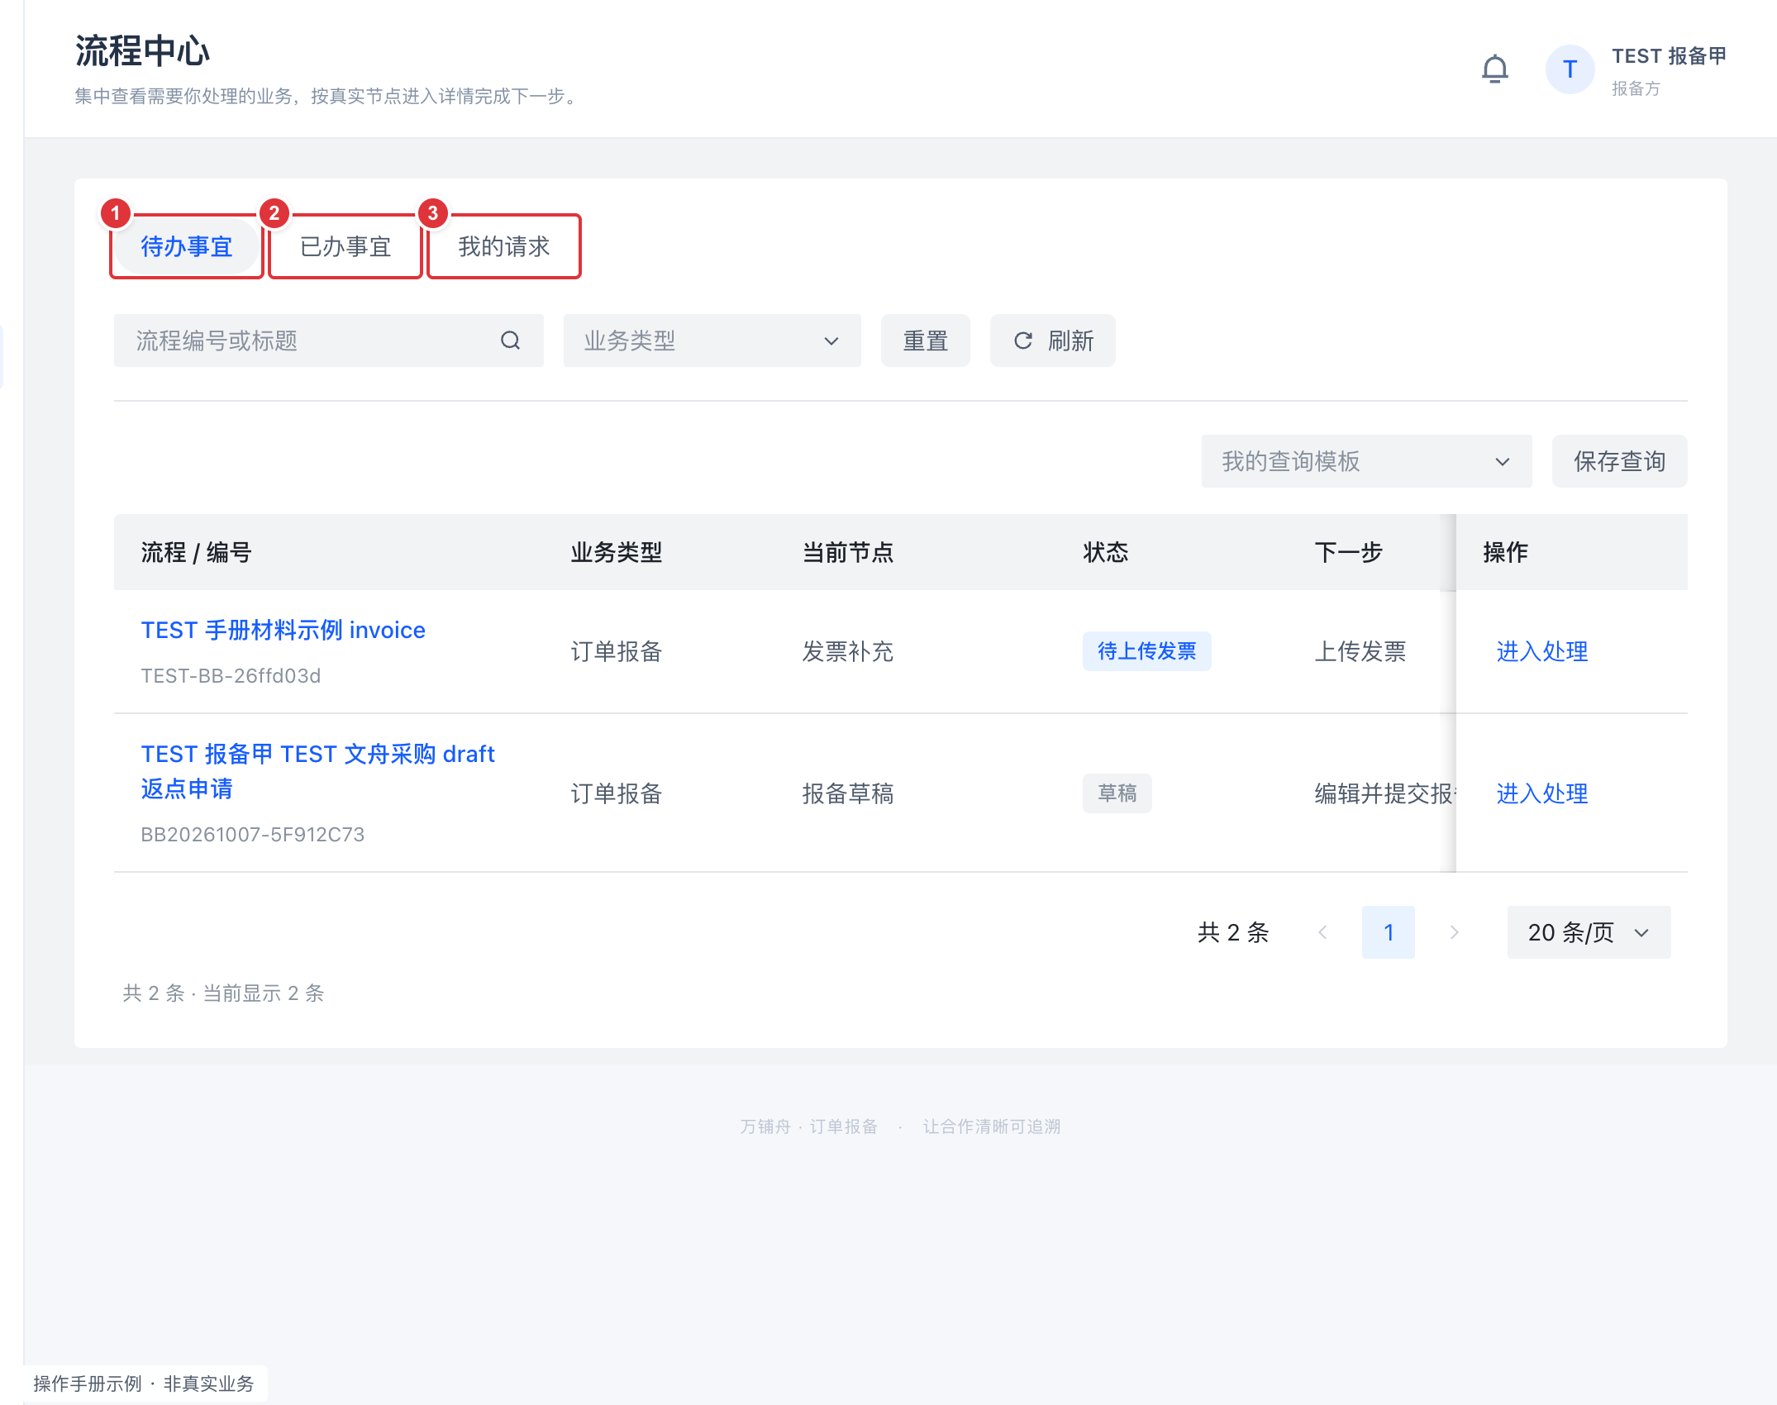Go to the next page arrow
1777x1405 pixels.
[1455, 932]
